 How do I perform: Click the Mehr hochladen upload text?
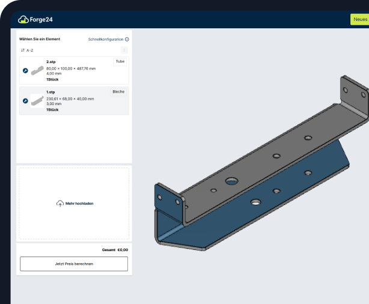[x=79, y=204]
